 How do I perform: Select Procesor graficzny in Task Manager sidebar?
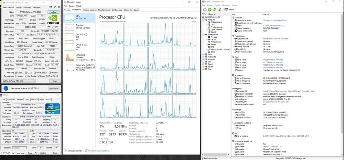coord(79,67)
